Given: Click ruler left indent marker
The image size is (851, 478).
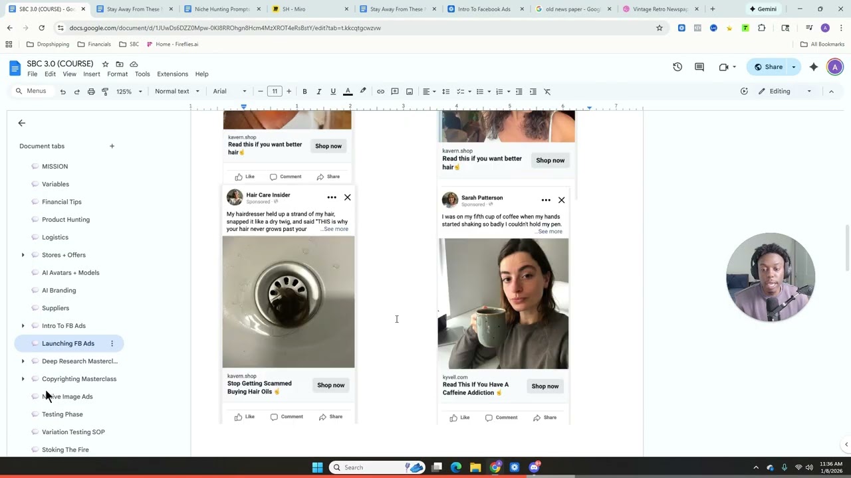Looking at the screenshot, I should click(x=243, y=106).
